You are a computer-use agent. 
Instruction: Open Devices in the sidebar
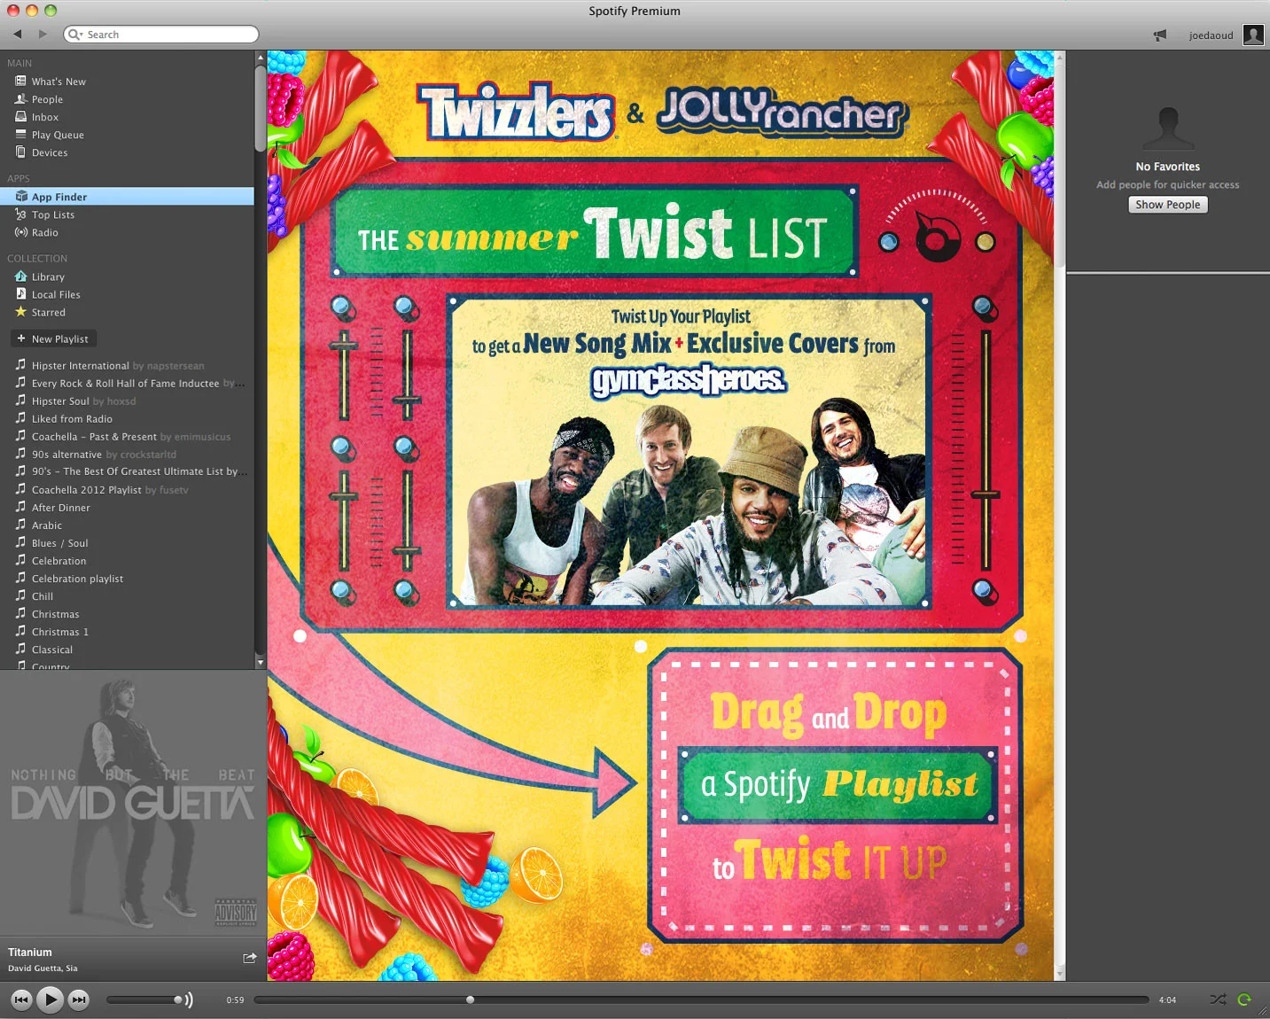[50, 152]
